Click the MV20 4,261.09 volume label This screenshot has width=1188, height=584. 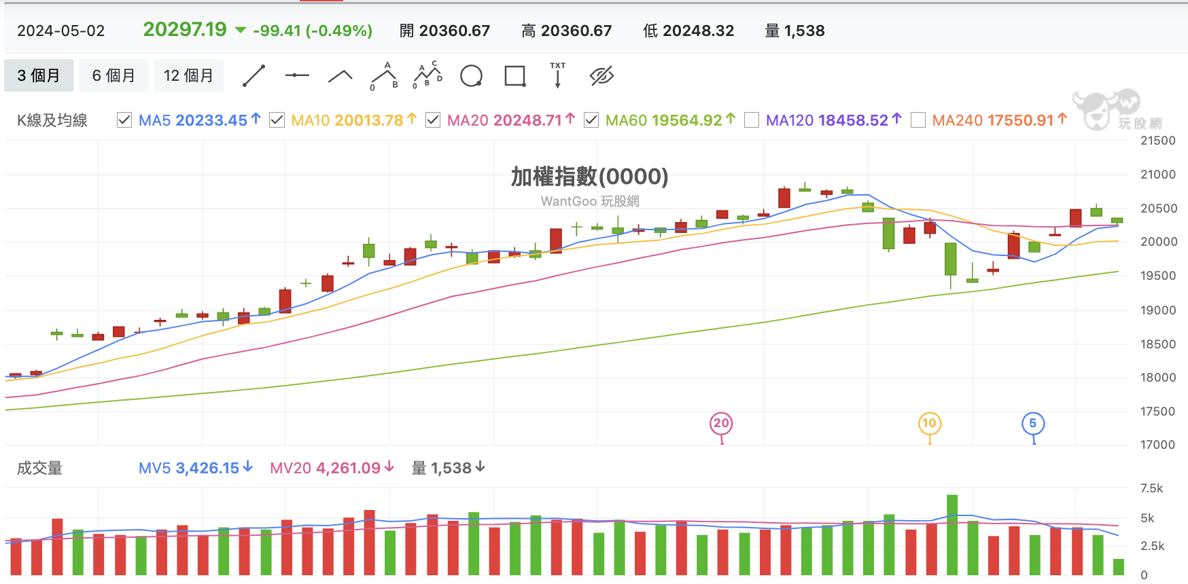tap(332, 468)
